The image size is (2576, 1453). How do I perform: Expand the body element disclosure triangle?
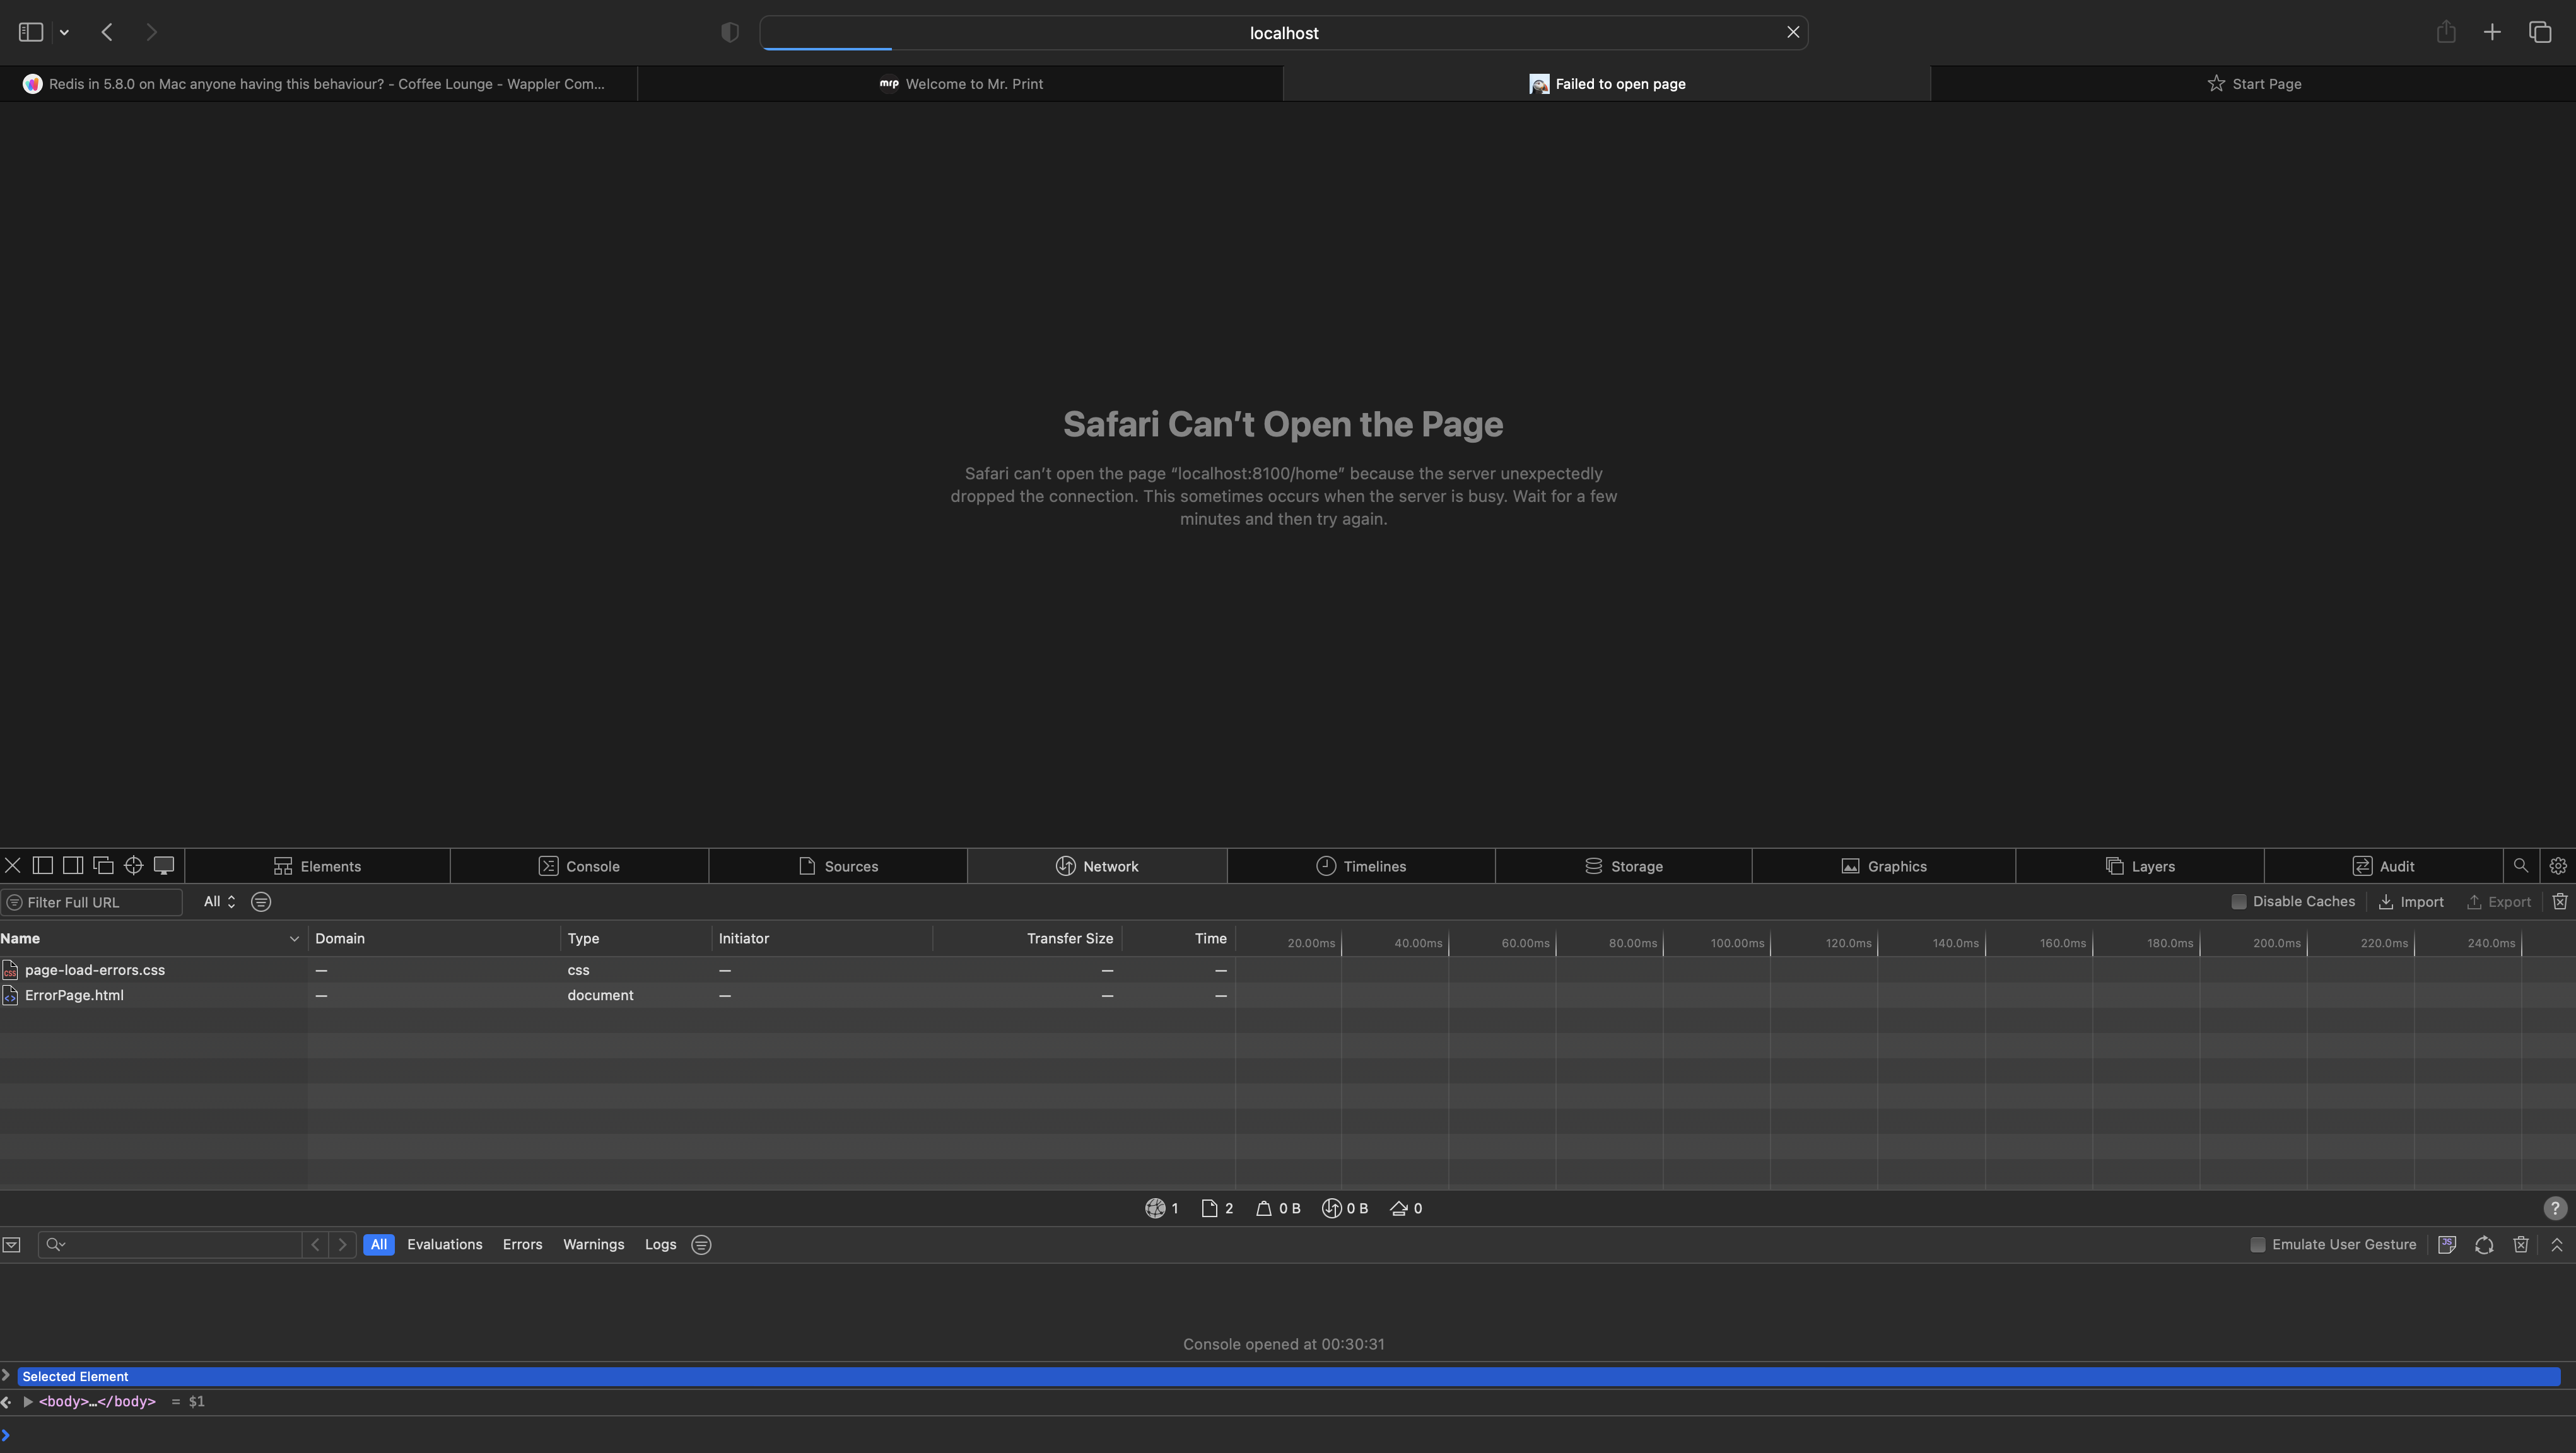(28, 1402)
